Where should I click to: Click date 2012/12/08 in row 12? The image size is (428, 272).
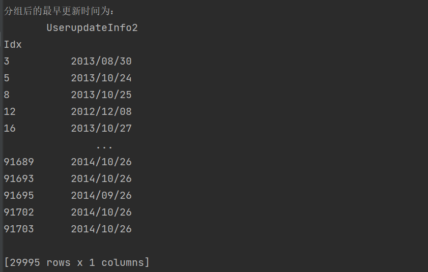pyautogui.click(x=101, y=111)
